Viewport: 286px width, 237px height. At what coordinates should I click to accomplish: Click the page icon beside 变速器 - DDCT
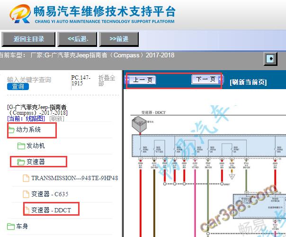(x=27, y=210)
